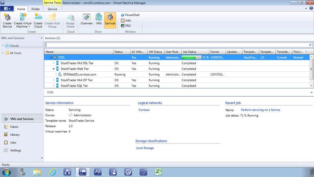This screenshot has width=314, height=177.
Task: Collapse the ST01 details pane chevron
Action: tap(311, 92)
